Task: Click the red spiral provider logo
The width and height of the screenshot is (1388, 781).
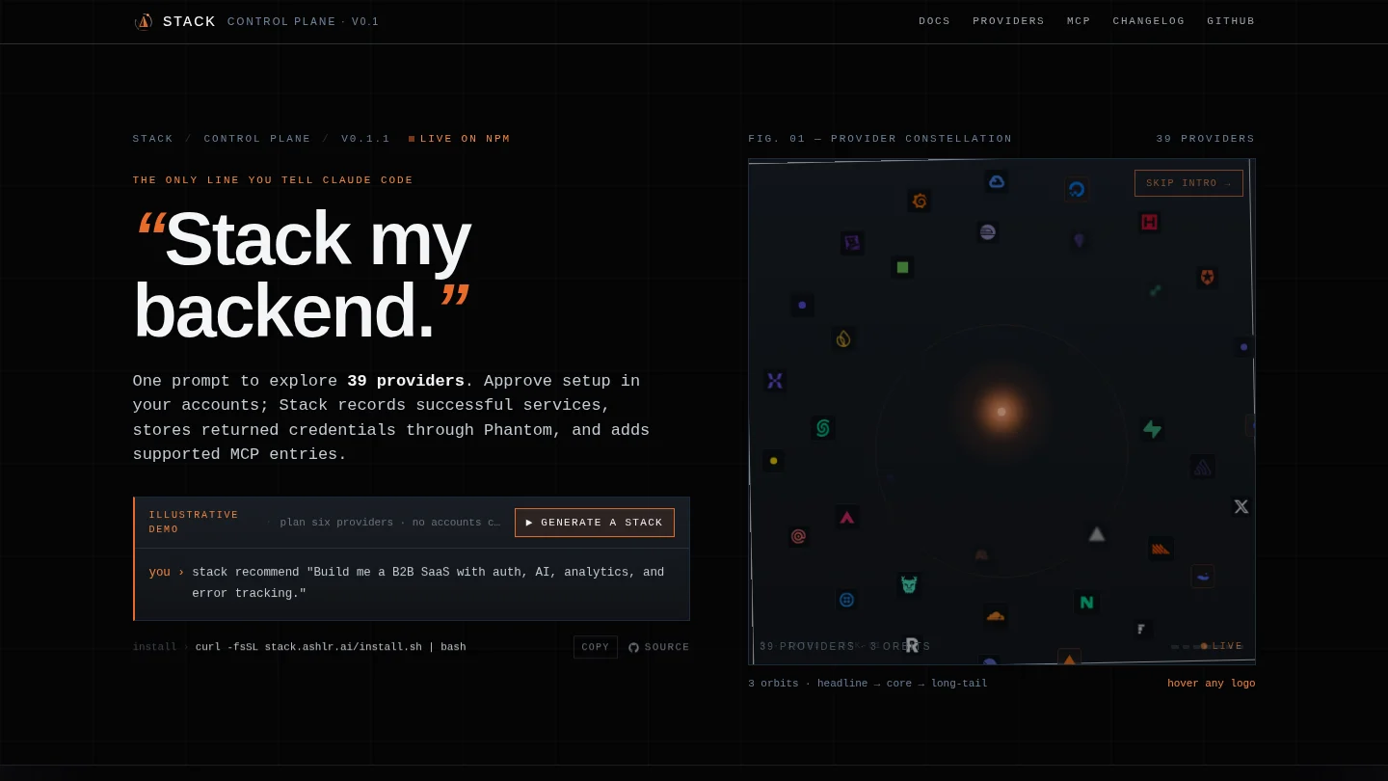Action: click(798, 536)
